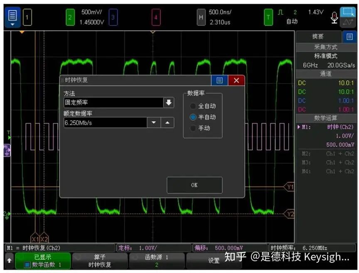
Task: Open the 摘要 tab
Action: [318, 37]
